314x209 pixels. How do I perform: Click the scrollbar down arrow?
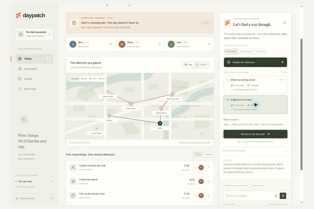coord(302,203)
